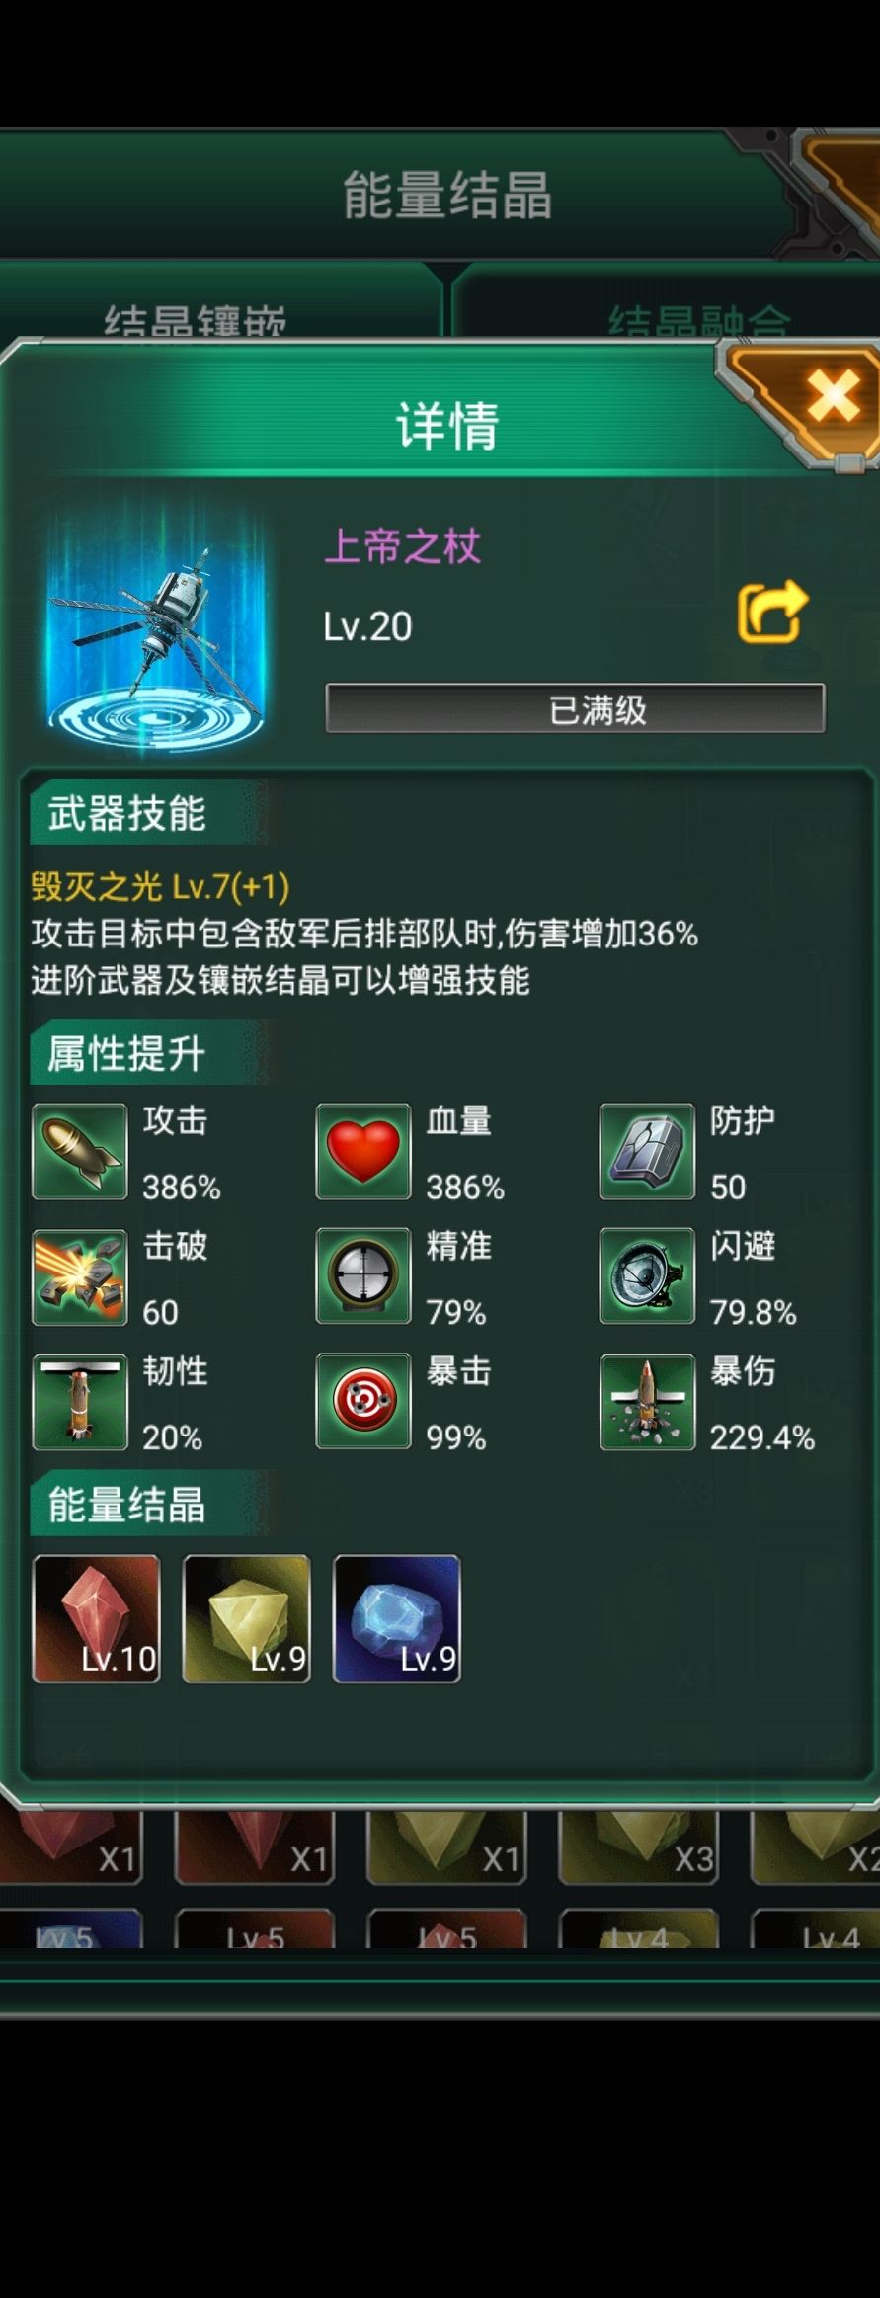Tap the 毁灭之光 Lv.7 skill name

pyautogui.click(x=160, y=886)
